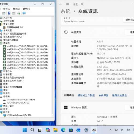This screenshot has width=134, height=134.
Task: Open the hamburger navigation menu in Settings
Action: pos(68,4)
